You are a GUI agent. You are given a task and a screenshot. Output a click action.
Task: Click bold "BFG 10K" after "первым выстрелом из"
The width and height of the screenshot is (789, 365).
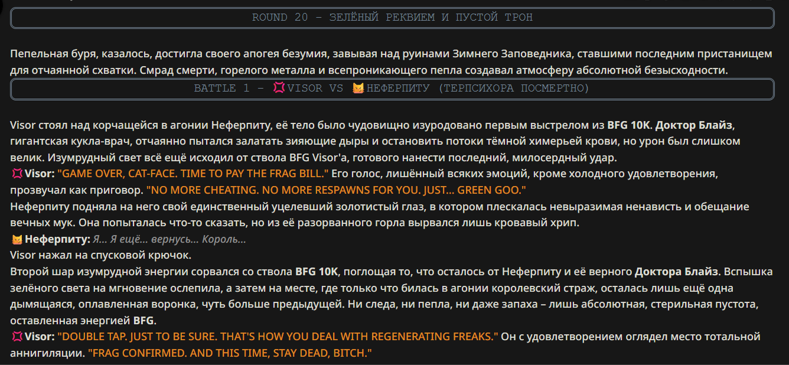tap(629, 125)
